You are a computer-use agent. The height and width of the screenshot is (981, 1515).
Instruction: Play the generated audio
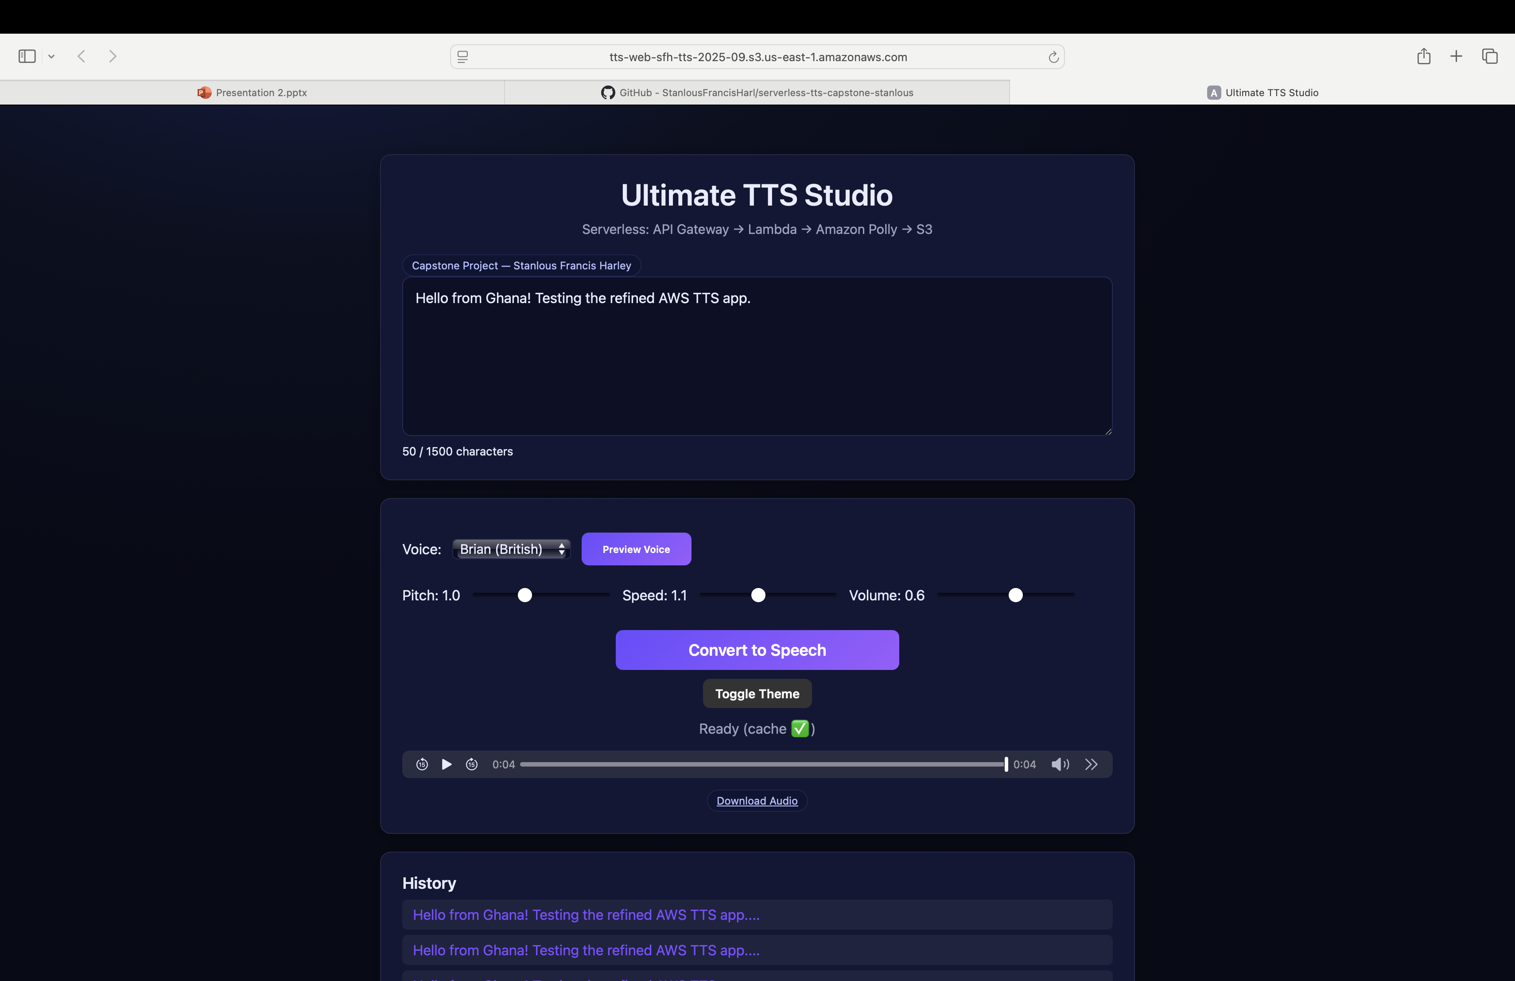(x=446, y=765)
